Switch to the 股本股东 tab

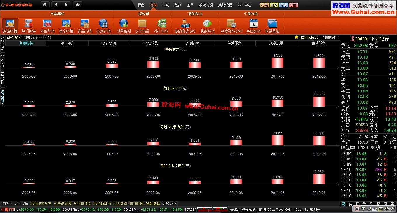tap(68, 43)
